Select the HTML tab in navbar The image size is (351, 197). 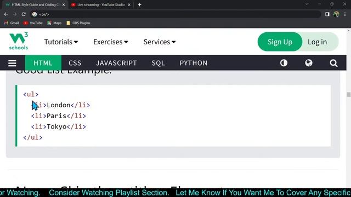pyautogui.click(x=43, y=63)
